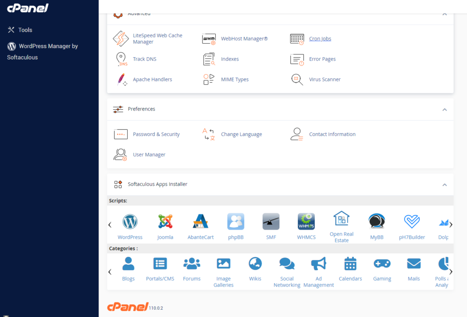Click the WebHost Manager WHM icon
The height and width of the screenshot is (317, 467).
(x=209, y=39)
